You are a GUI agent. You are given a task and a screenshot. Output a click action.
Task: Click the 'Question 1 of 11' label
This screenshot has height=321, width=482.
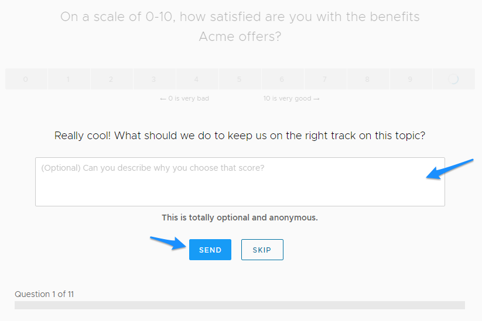45,294
